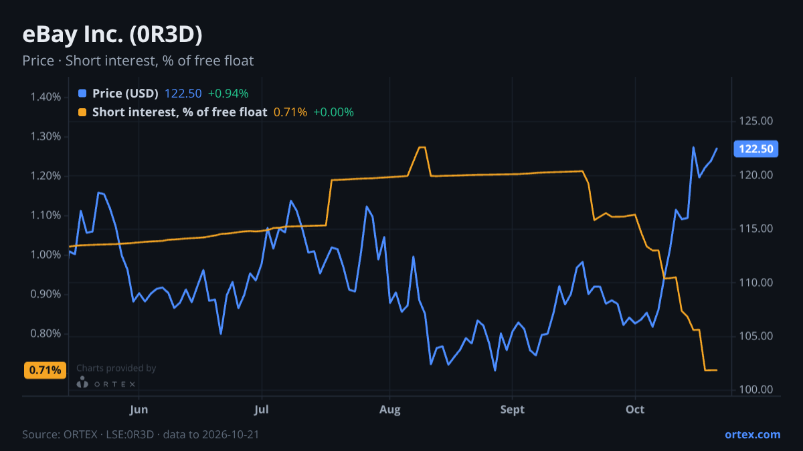Click the Price · Short interest subtitle
This screenshot has width=803, height=451.
pyautogui.click(x=138, y=61)
